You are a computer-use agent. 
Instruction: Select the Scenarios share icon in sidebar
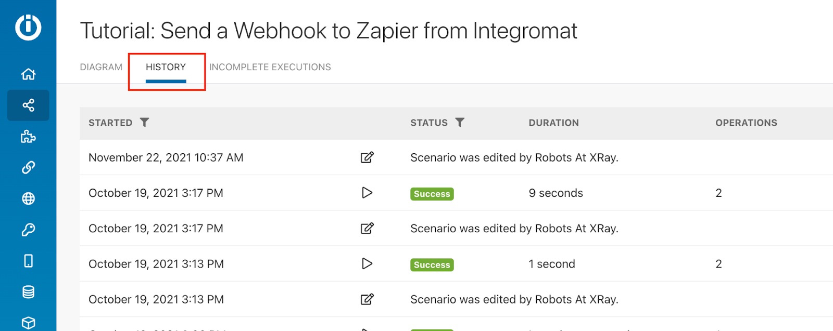(28, 105)
